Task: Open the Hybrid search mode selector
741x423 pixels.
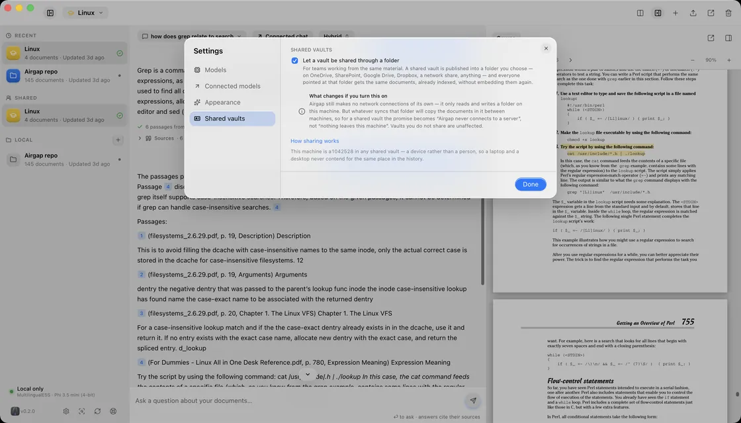Action: [336, 36]
